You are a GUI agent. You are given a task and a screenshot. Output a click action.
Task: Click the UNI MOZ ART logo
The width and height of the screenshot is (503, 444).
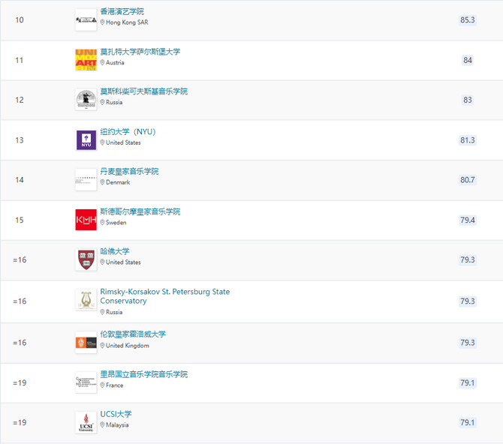[86, 60]
